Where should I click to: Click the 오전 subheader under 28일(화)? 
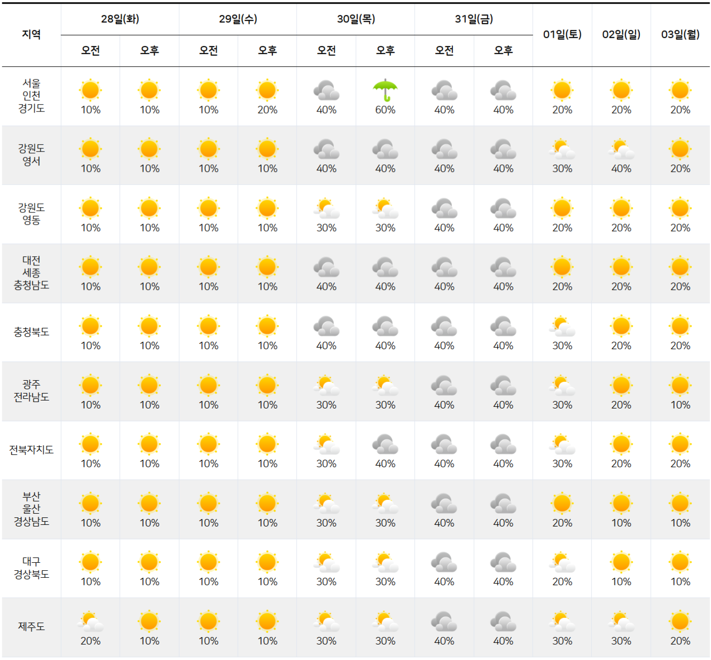[90, 50]
